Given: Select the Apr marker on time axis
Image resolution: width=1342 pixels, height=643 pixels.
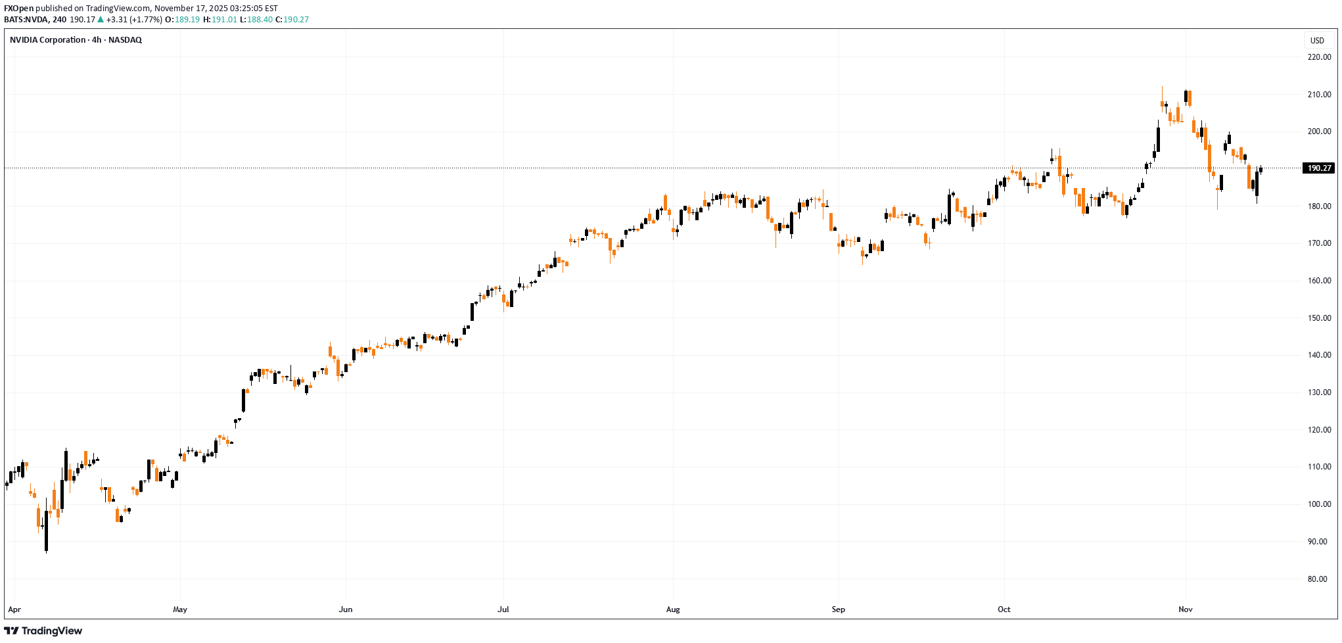Looking at the screenshot, I should (x=14, y=609).
